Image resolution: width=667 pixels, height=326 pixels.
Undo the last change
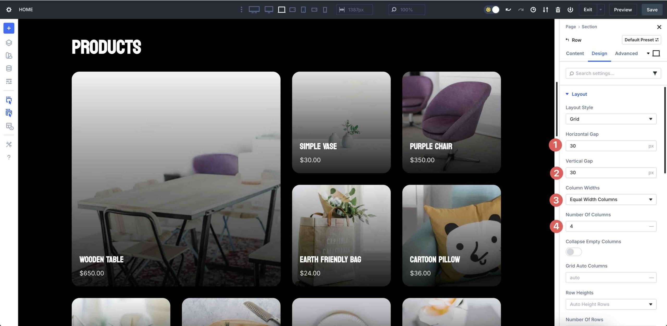coord(508,10)
